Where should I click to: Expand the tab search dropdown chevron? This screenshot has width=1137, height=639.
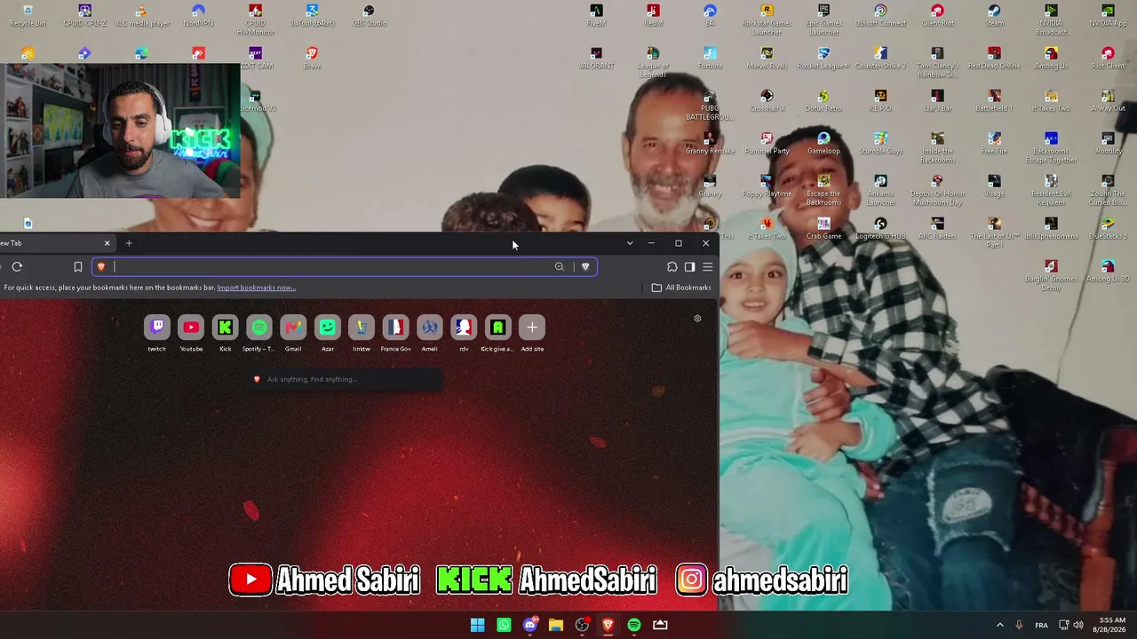(x=630, y=243)
